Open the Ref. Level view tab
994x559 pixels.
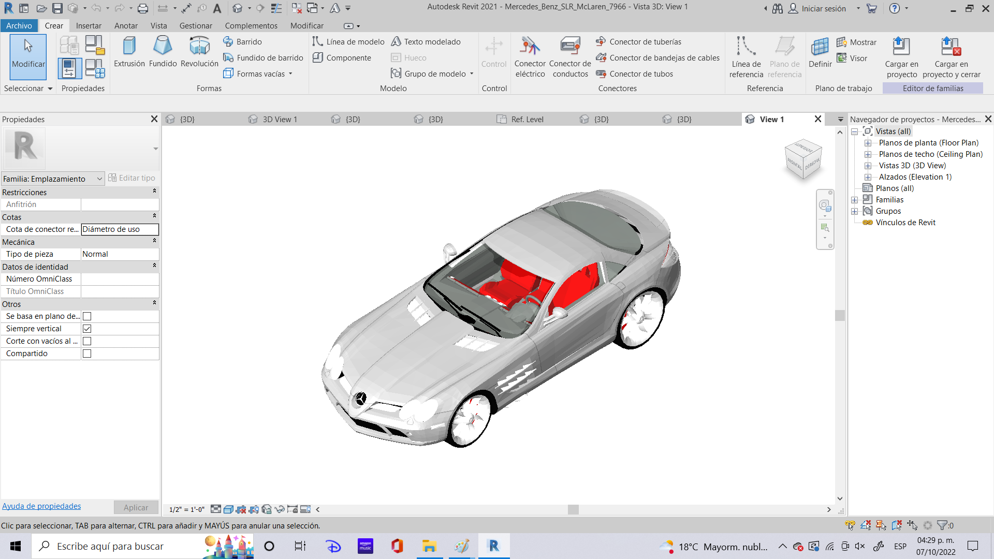527,119
